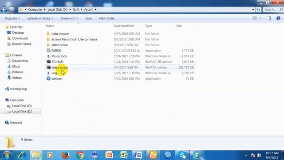This screenshot has height=160, width=284.
Task: Refresh the folder via address bar button
Action: [258, 10]
